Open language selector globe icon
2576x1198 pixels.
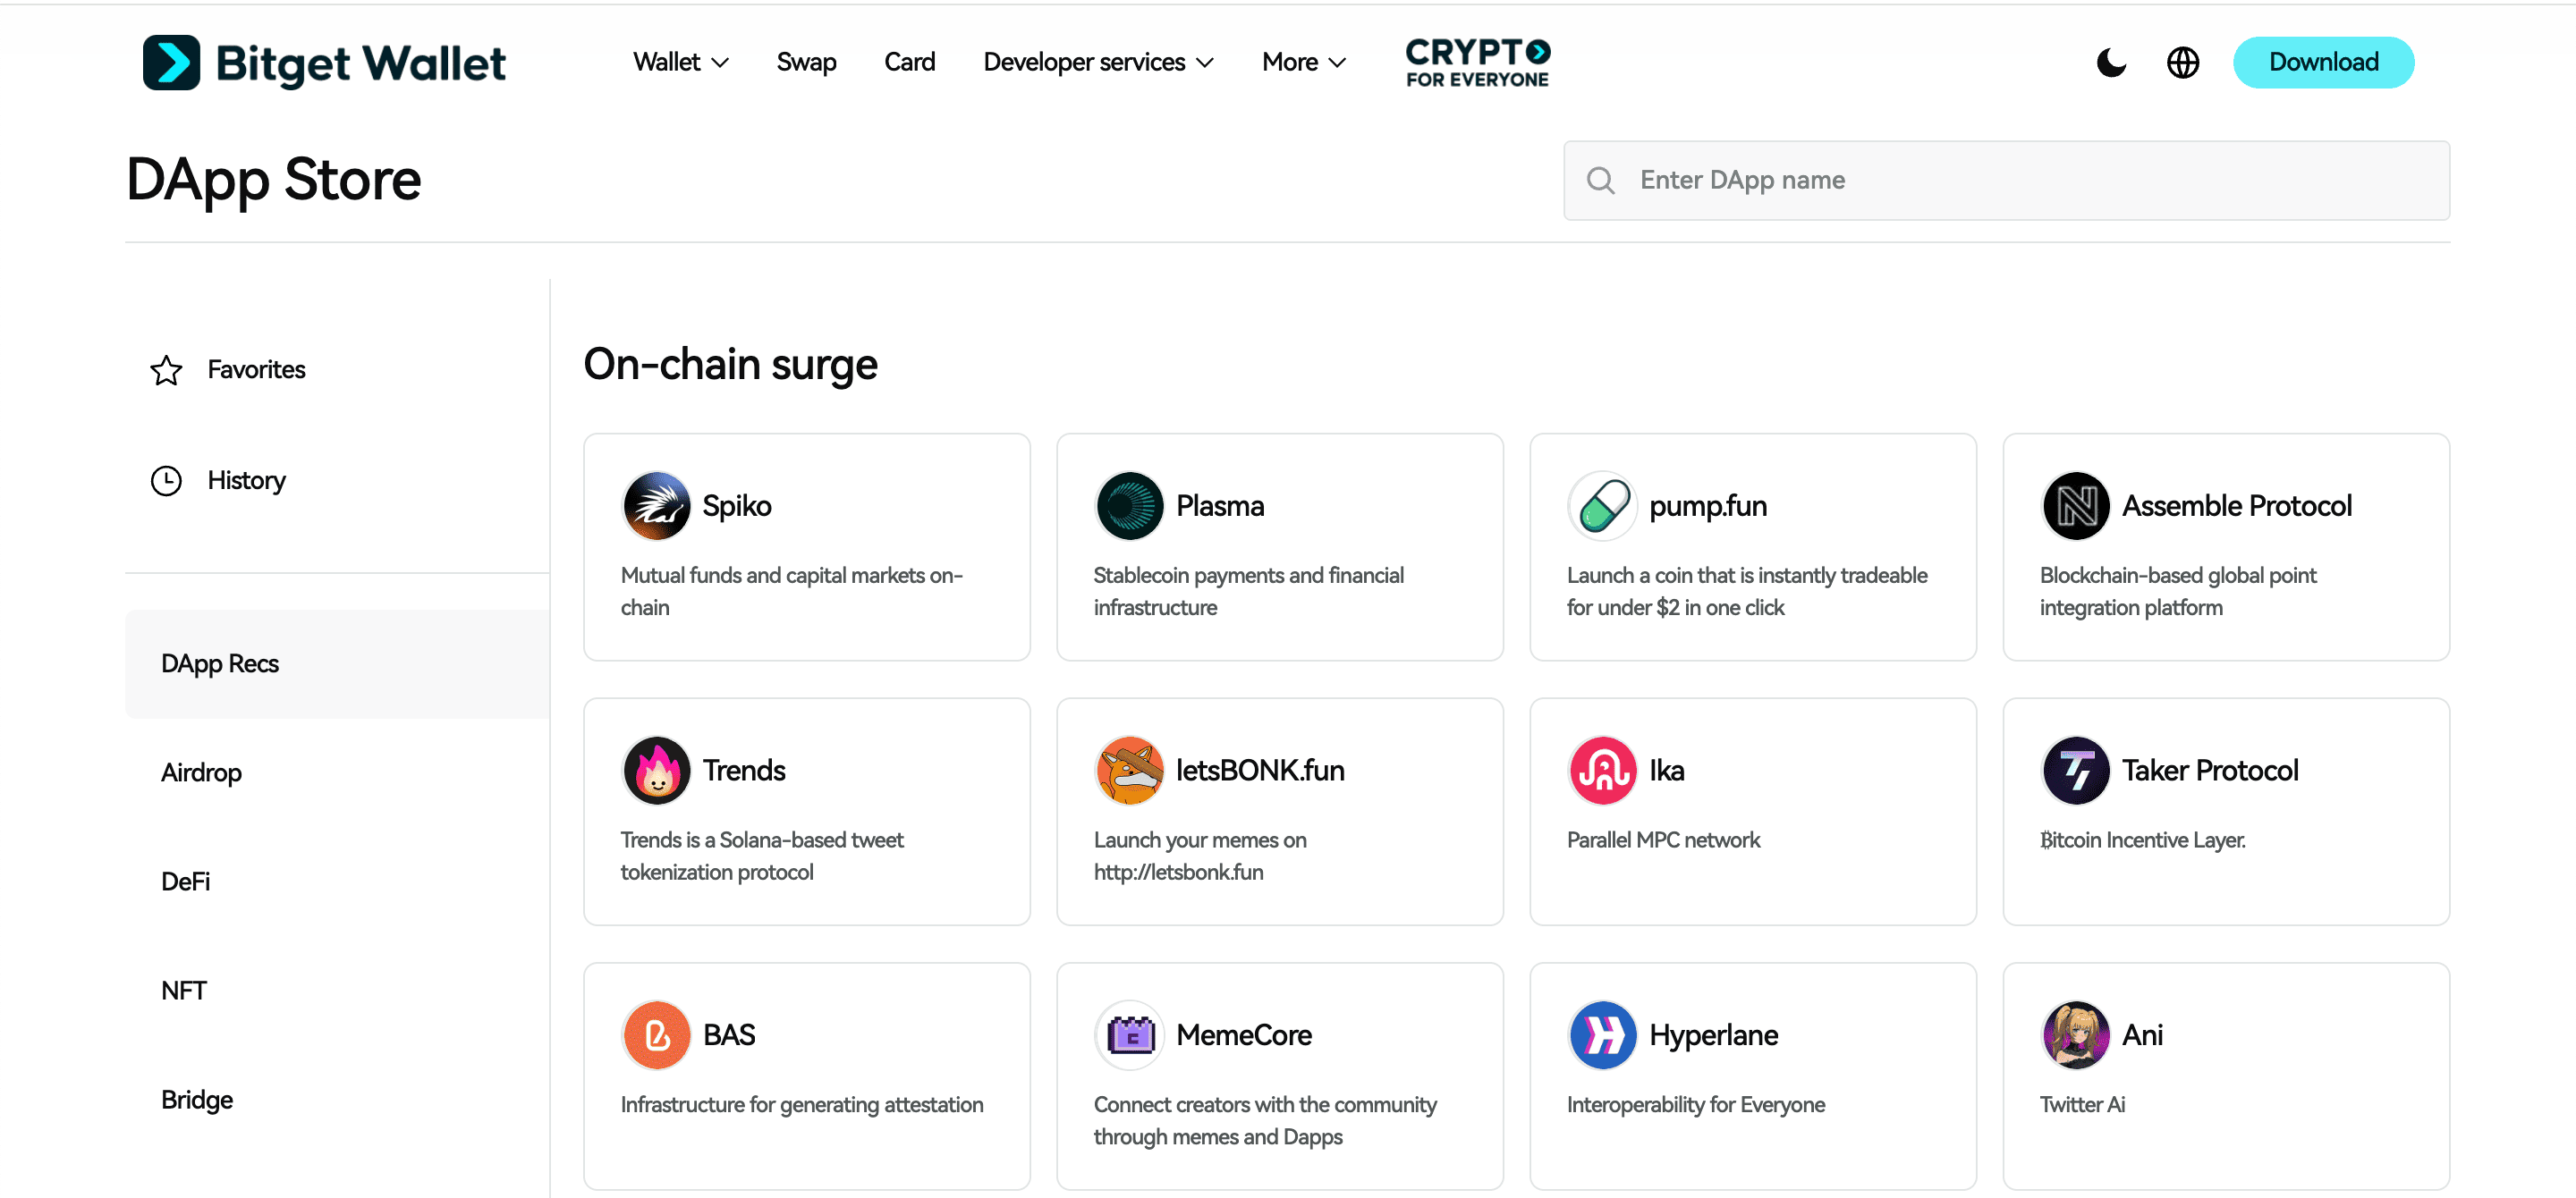2182,62
